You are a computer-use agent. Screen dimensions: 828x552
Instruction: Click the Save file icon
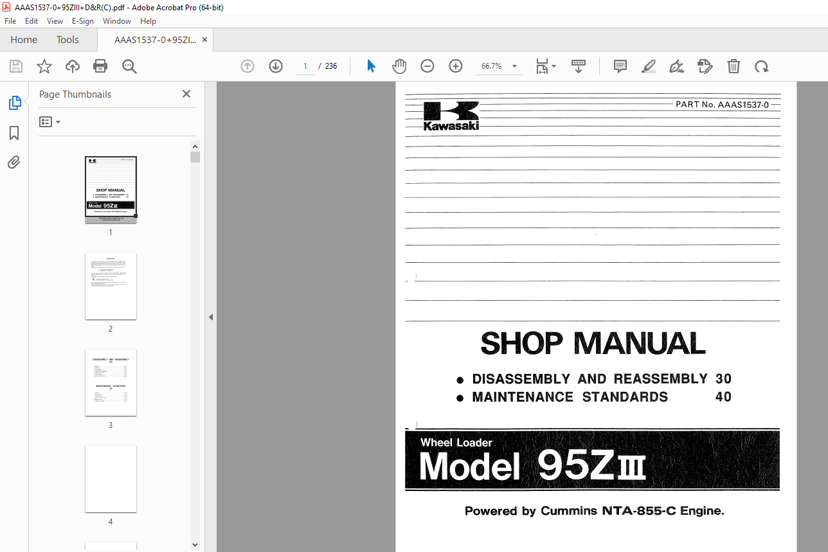[16, 66]
